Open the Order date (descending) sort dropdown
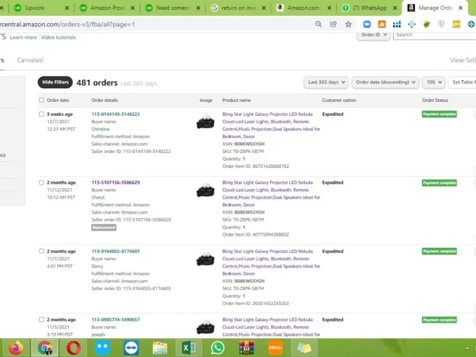Screen dimensions: 476x357 385,82
